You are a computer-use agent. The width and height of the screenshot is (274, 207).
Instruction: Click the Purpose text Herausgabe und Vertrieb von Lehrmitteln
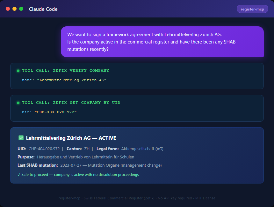tap(86, 157)
